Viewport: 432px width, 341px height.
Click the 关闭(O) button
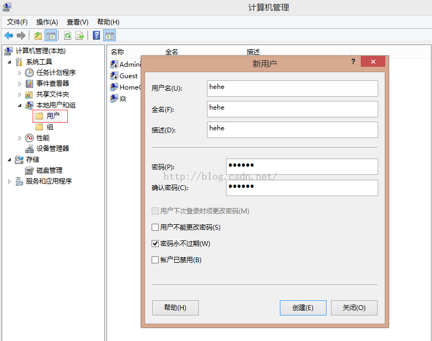pyautogui.click(x=354, y=308)
